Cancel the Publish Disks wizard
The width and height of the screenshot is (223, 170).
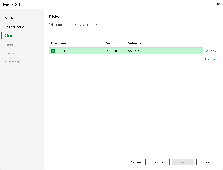[207, 162]
